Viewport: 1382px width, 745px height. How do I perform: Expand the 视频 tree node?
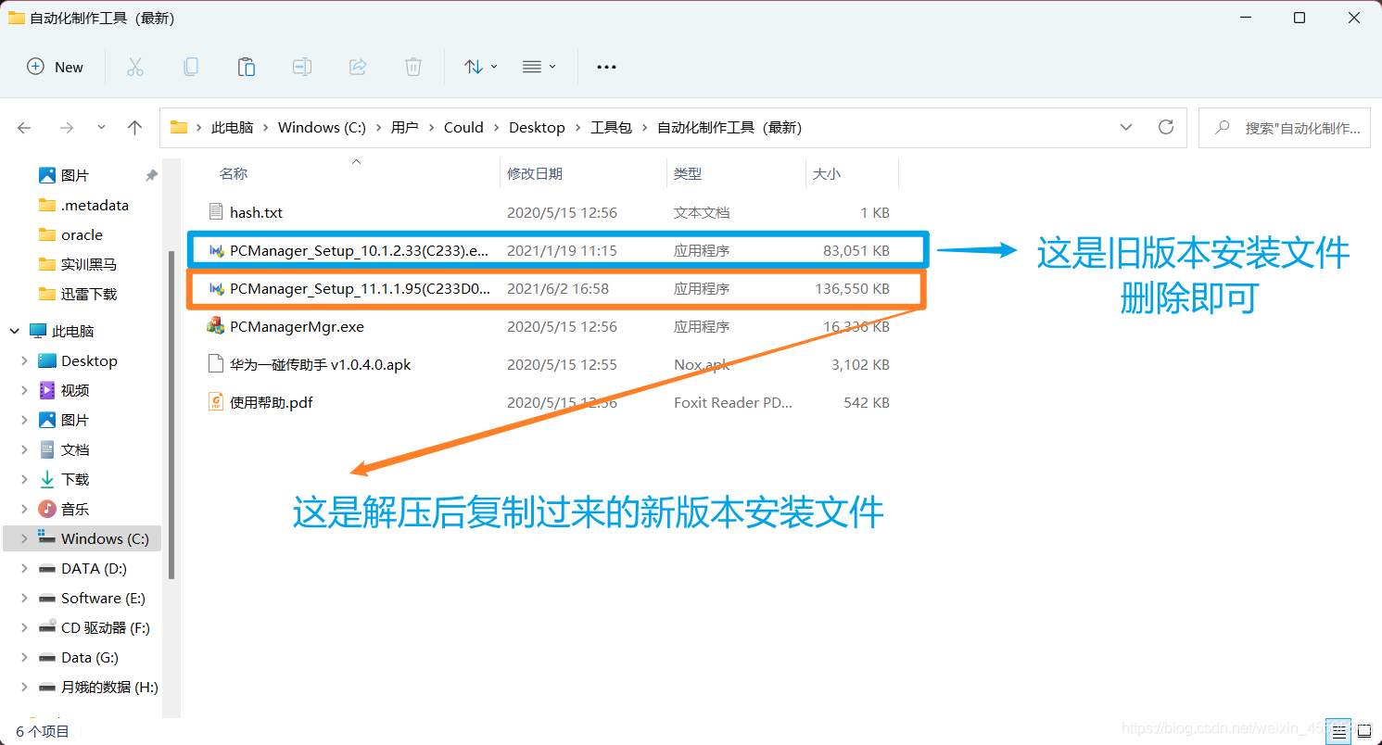(x=24, y=390)
